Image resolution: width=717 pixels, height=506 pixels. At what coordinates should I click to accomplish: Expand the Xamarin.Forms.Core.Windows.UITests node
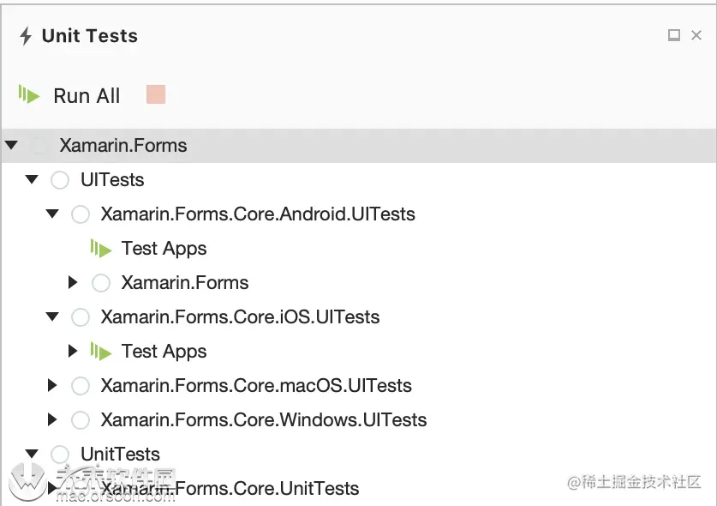point(53,420)
